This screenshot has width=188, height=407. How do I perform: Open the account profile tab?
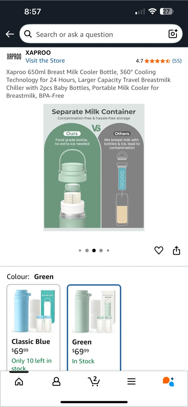[57, 382]
